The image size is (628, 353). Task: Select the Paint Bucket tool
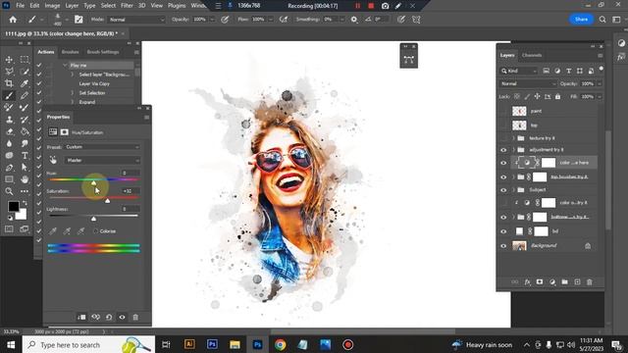[25, 131]
